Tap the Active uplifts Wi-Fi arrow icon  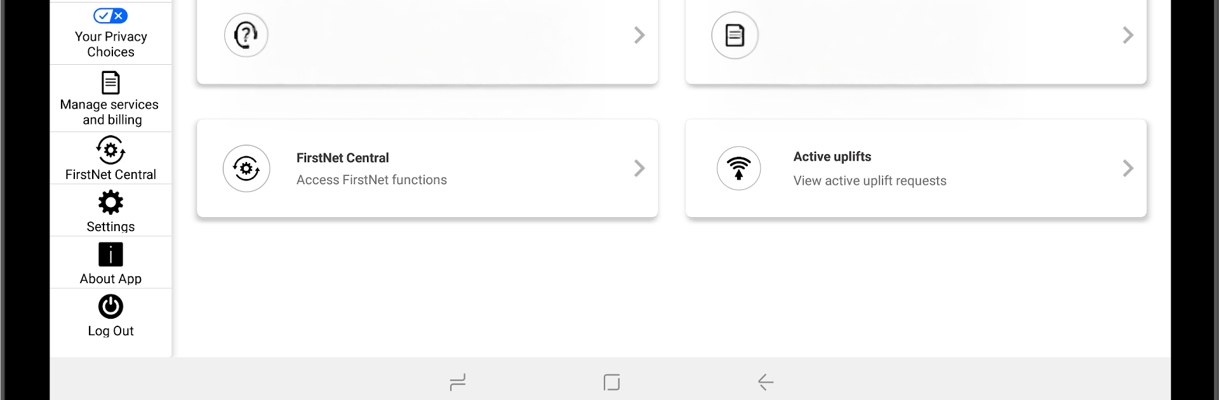click(x=738, y=168)
